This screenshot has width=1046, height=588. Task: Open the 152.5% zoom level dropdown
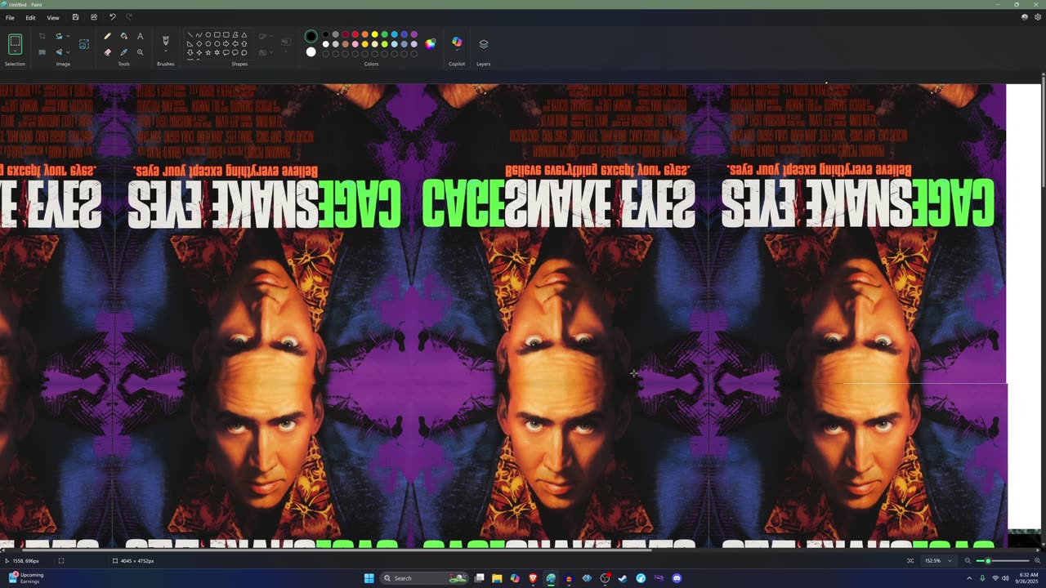(x=938, y=561)
